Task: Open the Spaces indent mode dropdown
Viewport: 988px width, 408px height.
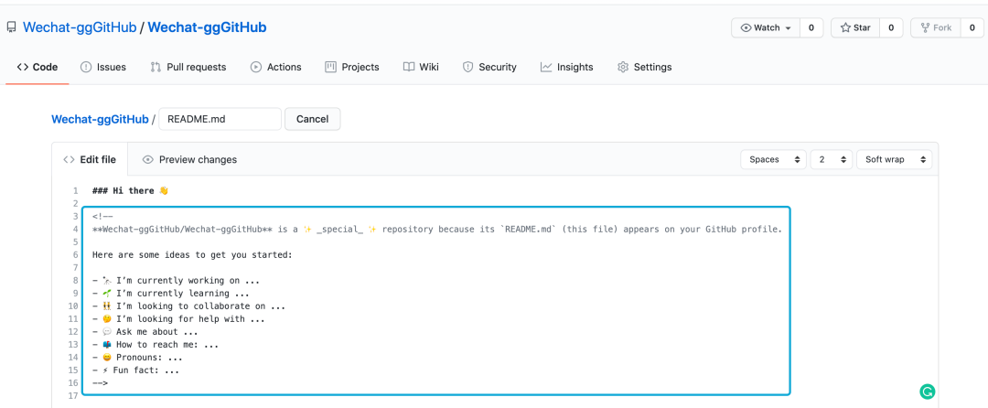Action: 773,159
